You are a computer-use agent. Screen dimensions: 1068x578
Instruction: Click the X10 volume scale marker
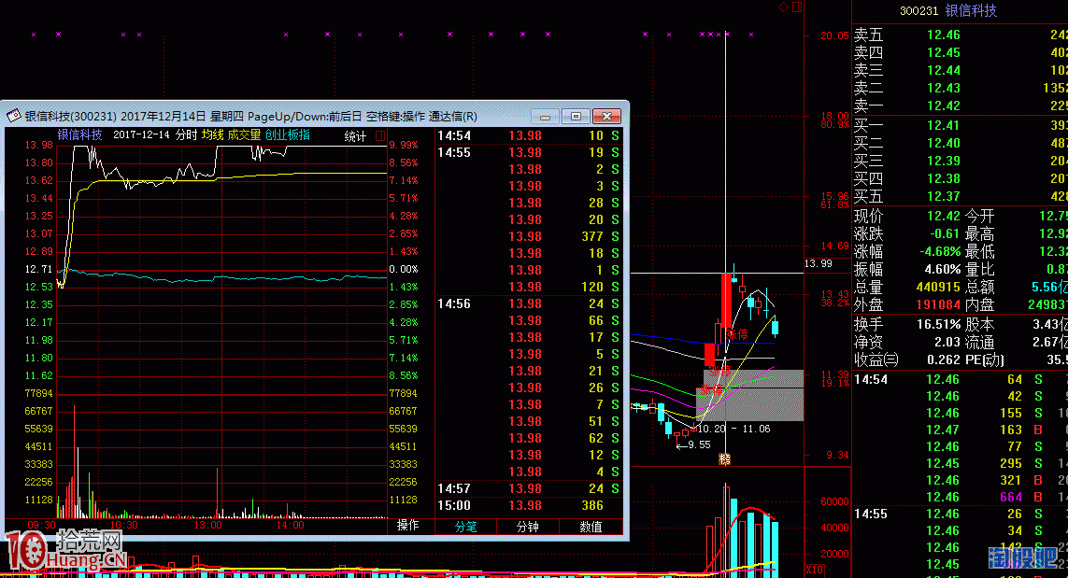coord(814,570)
